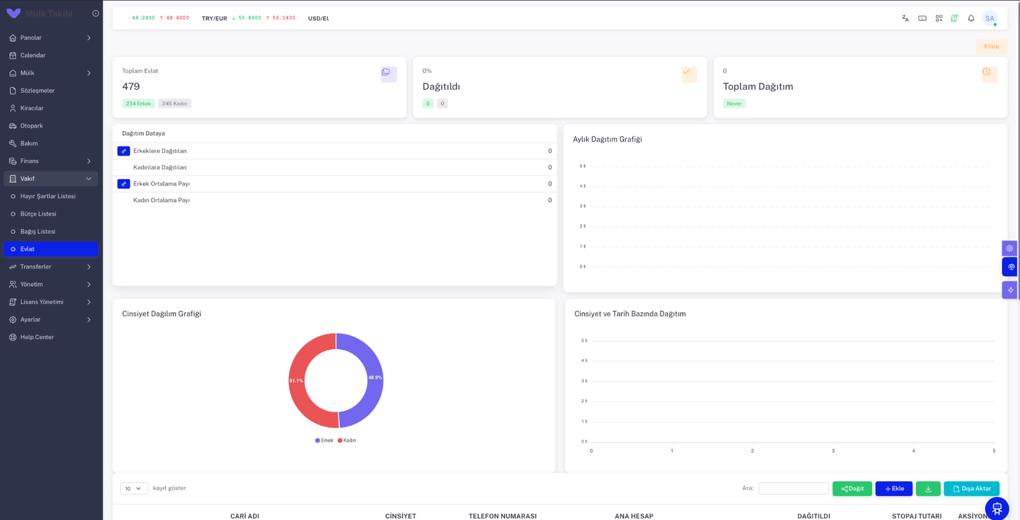
Task: Open the settings gear side button
Action: pyautogui.click(x=1010, y=249)
